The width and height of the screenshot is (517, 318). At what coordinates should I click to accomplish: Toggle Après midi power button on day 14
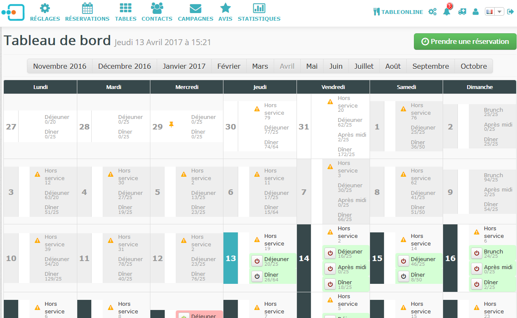pos(330,269)
